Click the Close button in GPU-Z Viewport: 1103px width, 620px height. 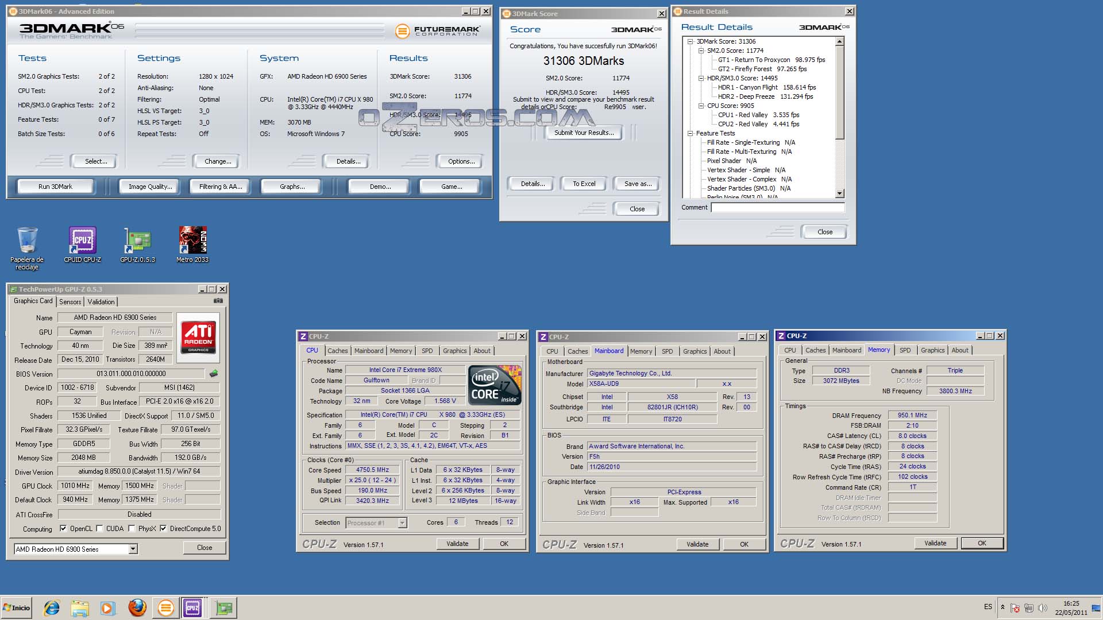[205, 548]
